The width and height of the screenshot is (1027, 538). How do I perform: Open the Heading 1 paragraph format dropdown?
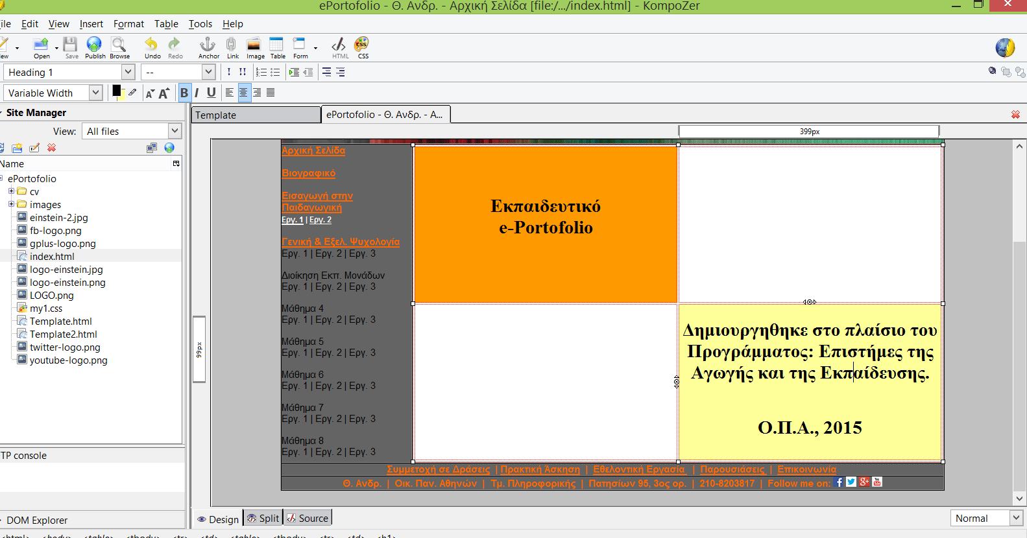(x=69, y=72)
